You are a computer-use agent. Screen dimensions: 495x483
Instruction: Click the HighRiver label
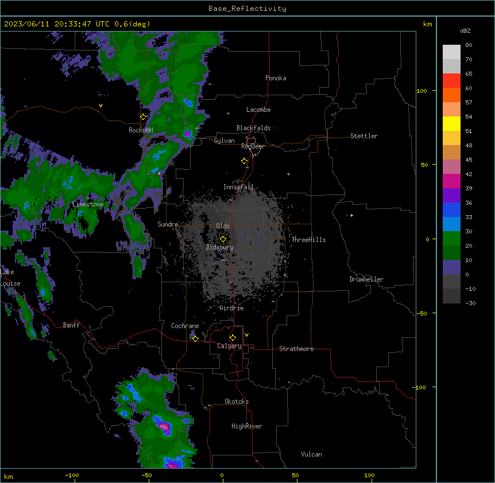pyautogui.click(x=246, y=426)
